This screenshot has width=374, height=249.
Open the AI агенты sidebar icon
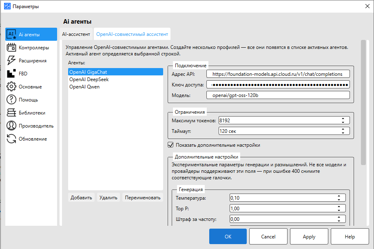point(11,34)
